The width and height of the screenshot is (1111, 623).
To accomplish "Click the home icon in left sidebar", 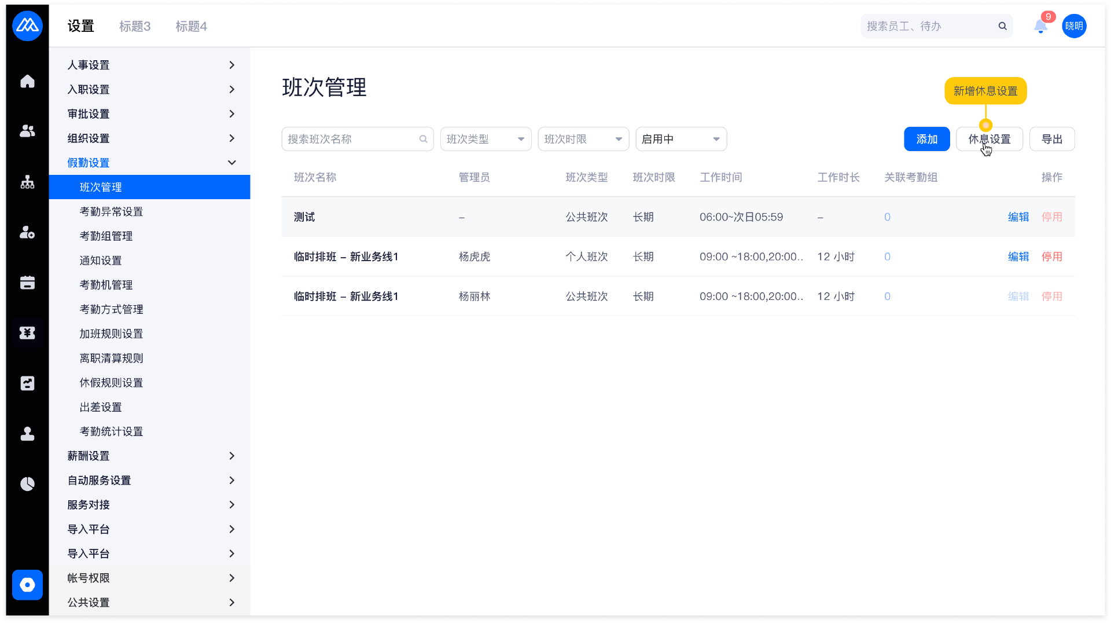I will coord(27,82).
